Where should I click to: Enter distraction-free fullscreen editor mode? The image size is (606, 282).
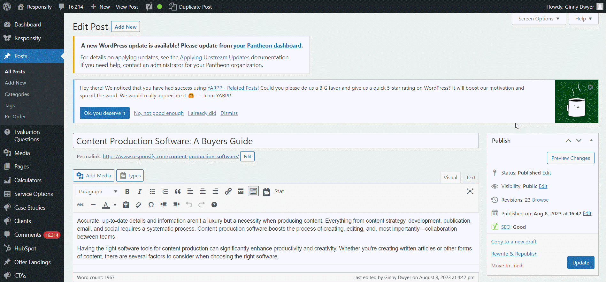pyautogui.click(x=470, y=191)
